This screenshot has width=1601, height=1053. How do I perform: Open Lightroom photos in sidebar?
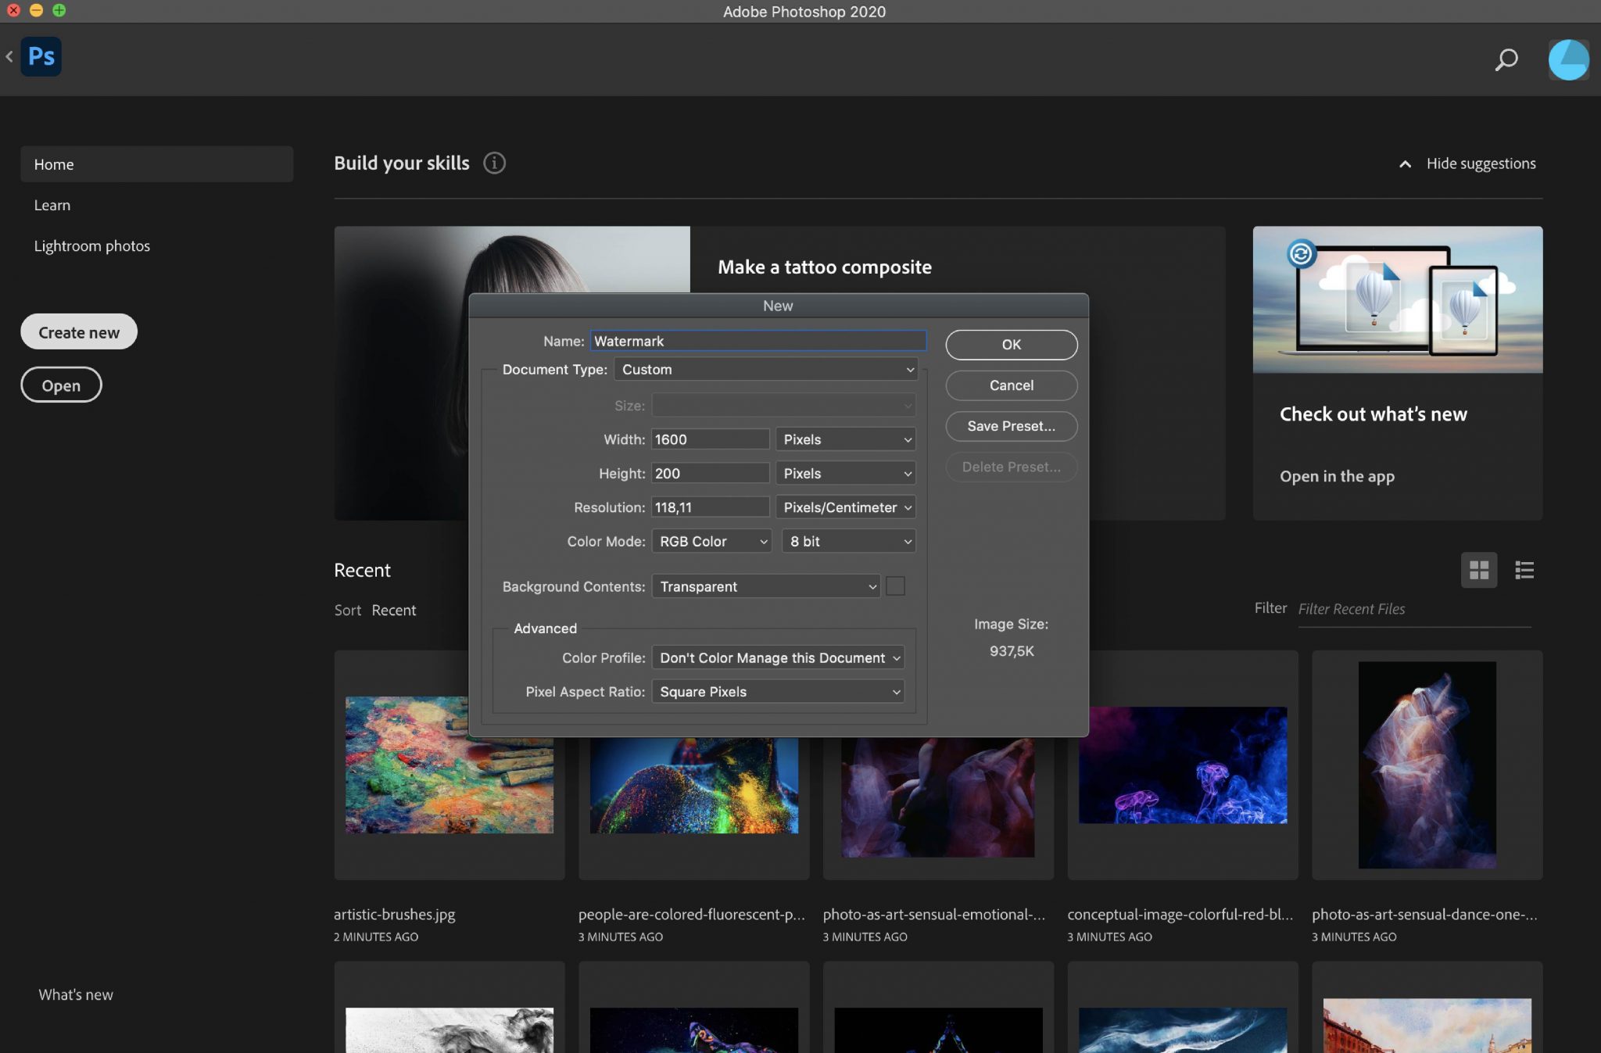point(91,245)
